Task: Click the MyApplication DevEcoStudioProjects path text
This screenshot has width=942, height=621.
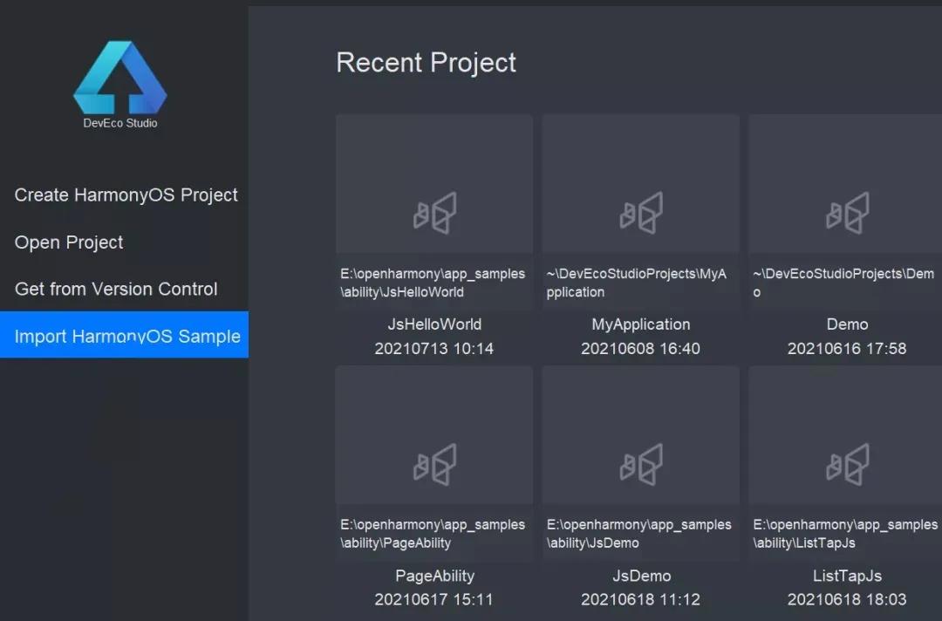Action: pyautogui.click(x=637, y=283)
